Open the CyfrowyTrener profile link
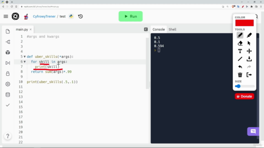Screen dimensions: 264x148 pos(44,16)
